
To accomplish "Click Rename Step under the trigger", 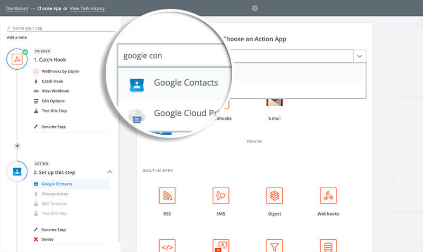I will tap(53, 127).
